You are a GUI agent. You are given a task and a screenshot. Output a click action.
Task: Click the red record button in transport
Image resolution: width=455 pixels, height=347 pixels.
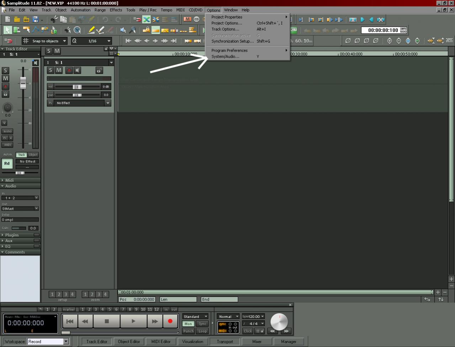[x=170, y=321]
